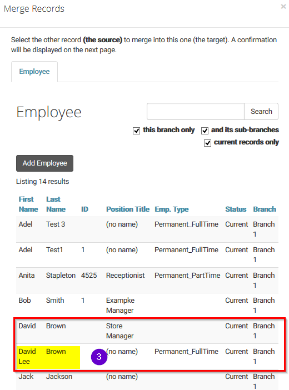Image resolution: width=289 pixels, height=390 pixels.
Task: Sort list by Status header
Action: [x=236, y=209]
